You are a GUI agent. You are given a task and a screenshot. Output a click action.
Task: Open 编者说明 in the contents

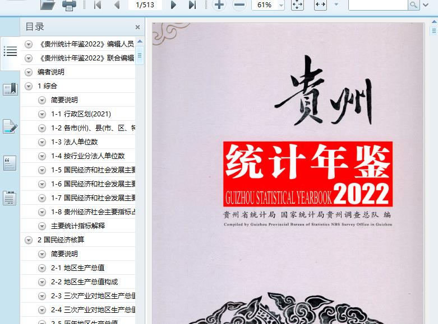(51, 72)
